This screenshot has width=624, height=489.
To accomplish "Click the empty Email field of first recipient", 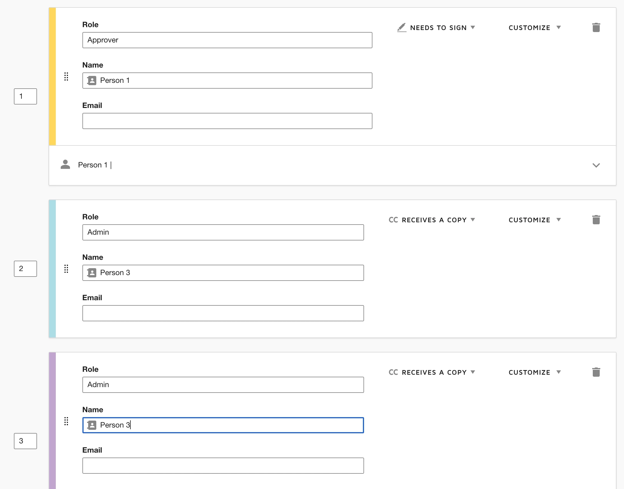I will point(227,121).
